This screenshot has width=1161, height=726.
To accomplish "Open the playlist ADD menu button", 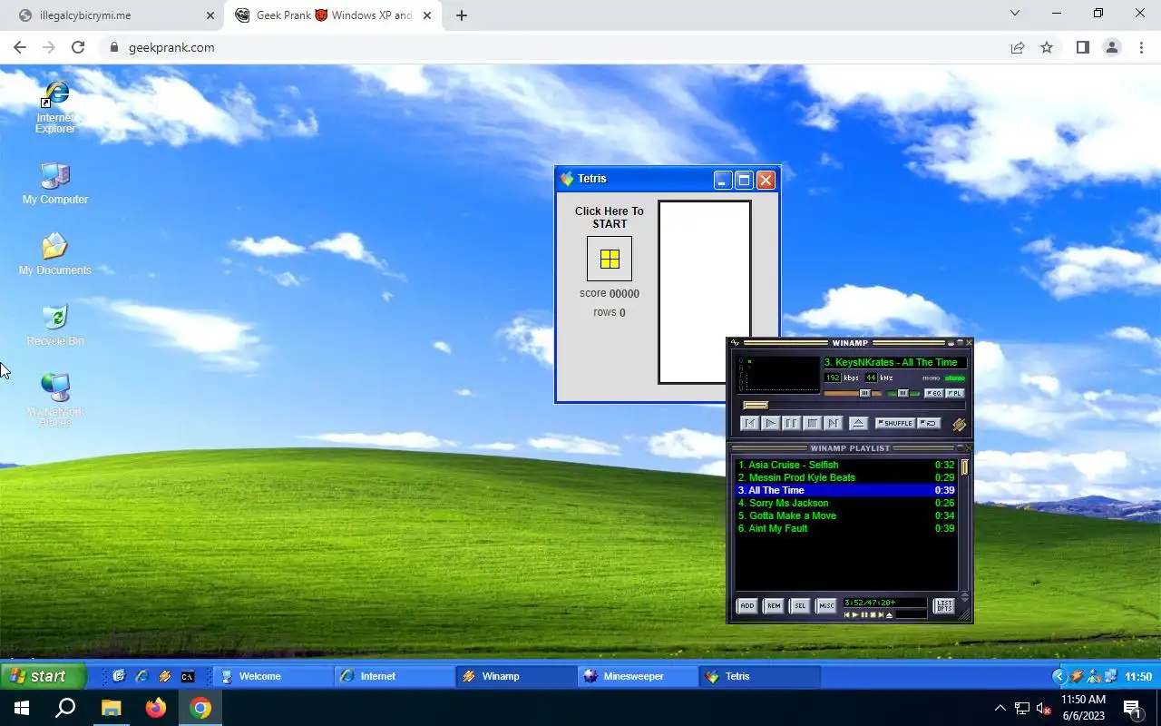I will pyautogui.click(x=746, y=605).
